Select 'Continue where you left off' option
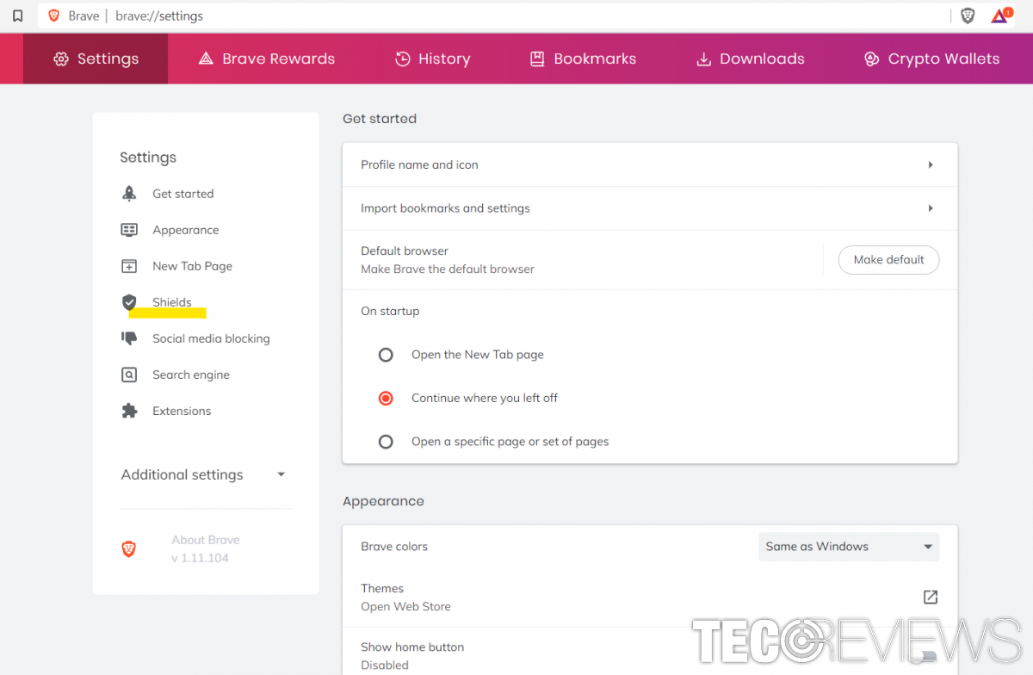1033x675 pixels. coord(385,398)
